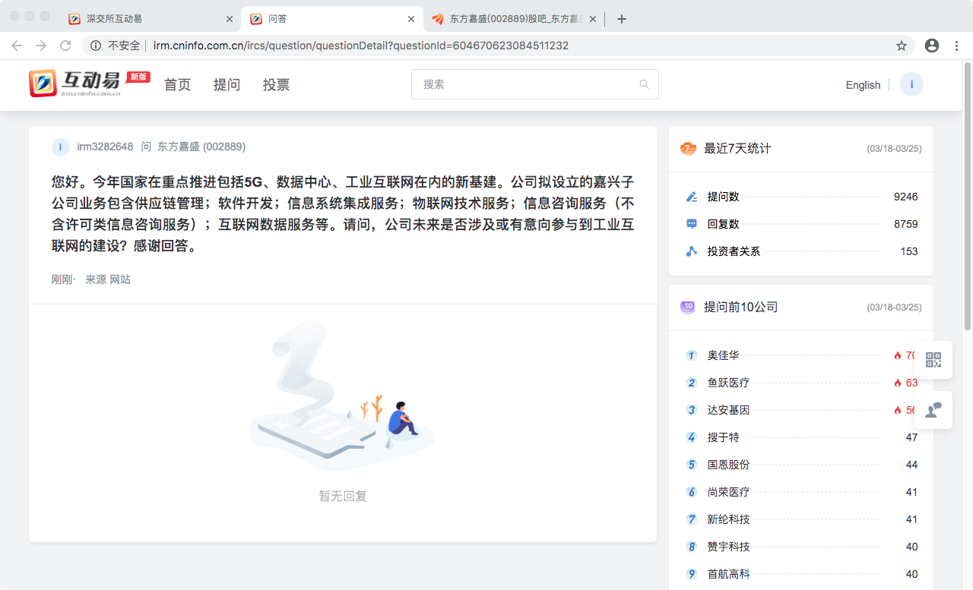The height and width of the screenshot is (590, 973).
Task: Click the 投资者关系 icon
Action: pos(692,251)
